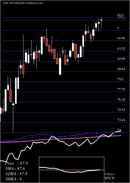The width and height of the screenshot is (130, 183).
Task: Select the 84.96 price axis label
Action: pos(121,38)
